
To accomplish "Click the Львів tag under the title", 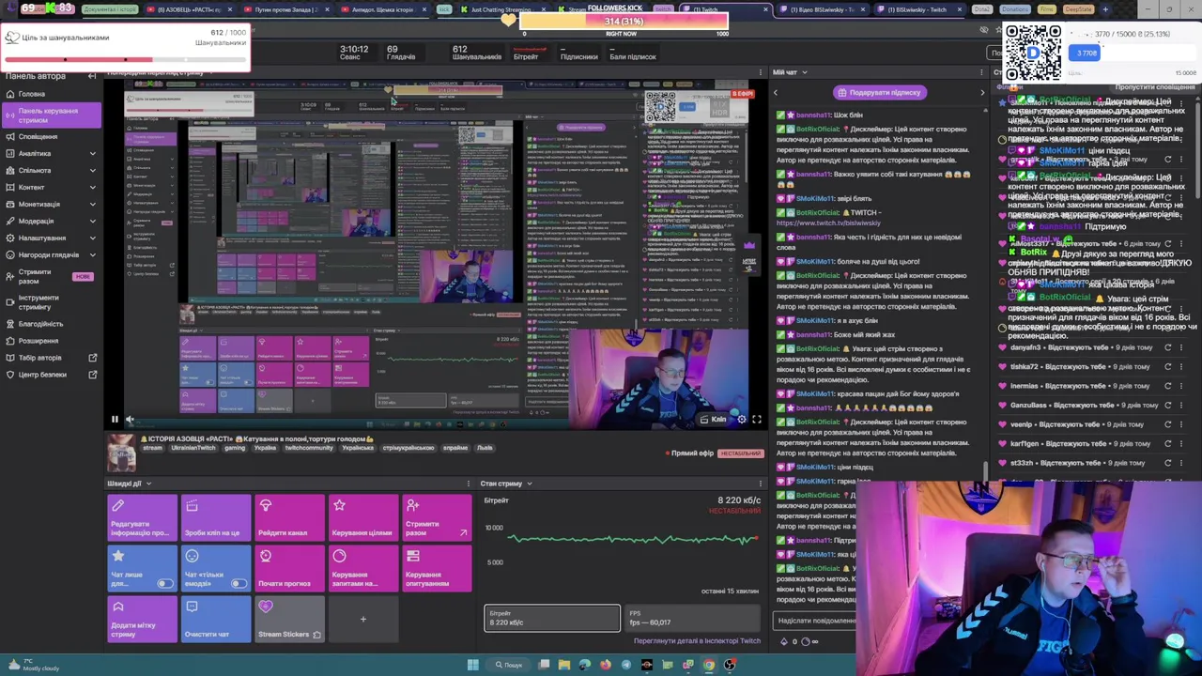I will [x=485, y=448].
